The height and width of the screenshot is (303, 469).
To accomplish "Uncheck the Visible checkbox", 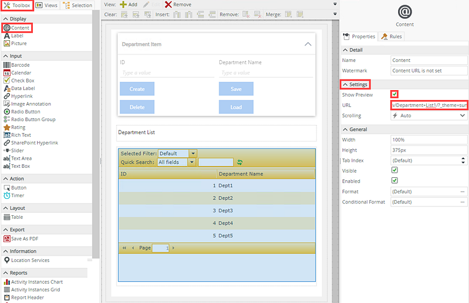I will point(395,170).
